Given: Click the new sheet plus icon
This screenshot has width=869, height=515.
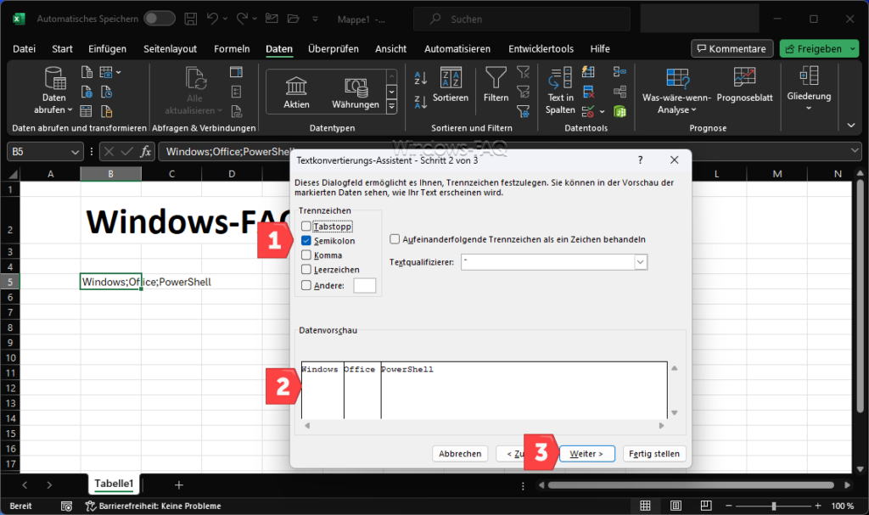Looking at the screenshot, I should coord(178,485).
